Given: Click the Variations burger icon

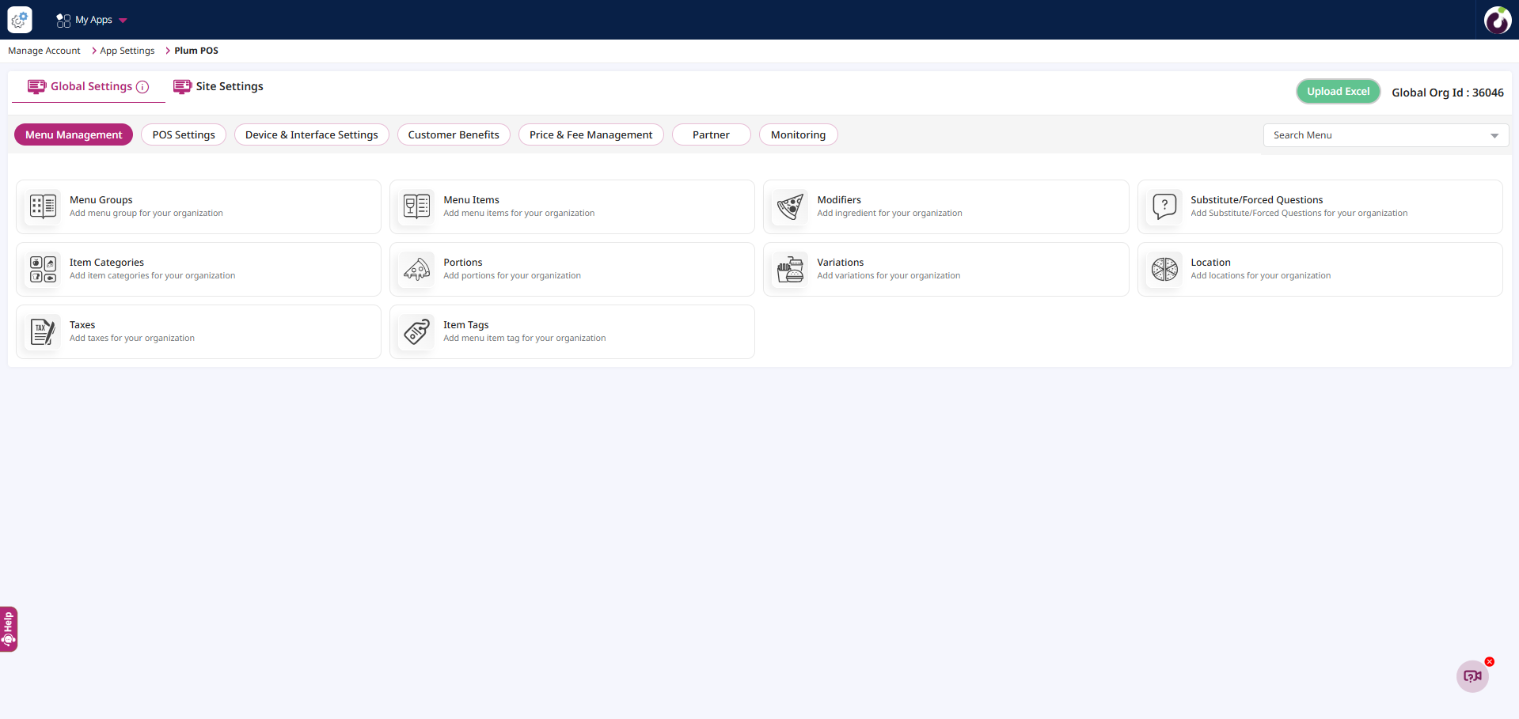Looking at the screenshot, I should tap(790, 269).
